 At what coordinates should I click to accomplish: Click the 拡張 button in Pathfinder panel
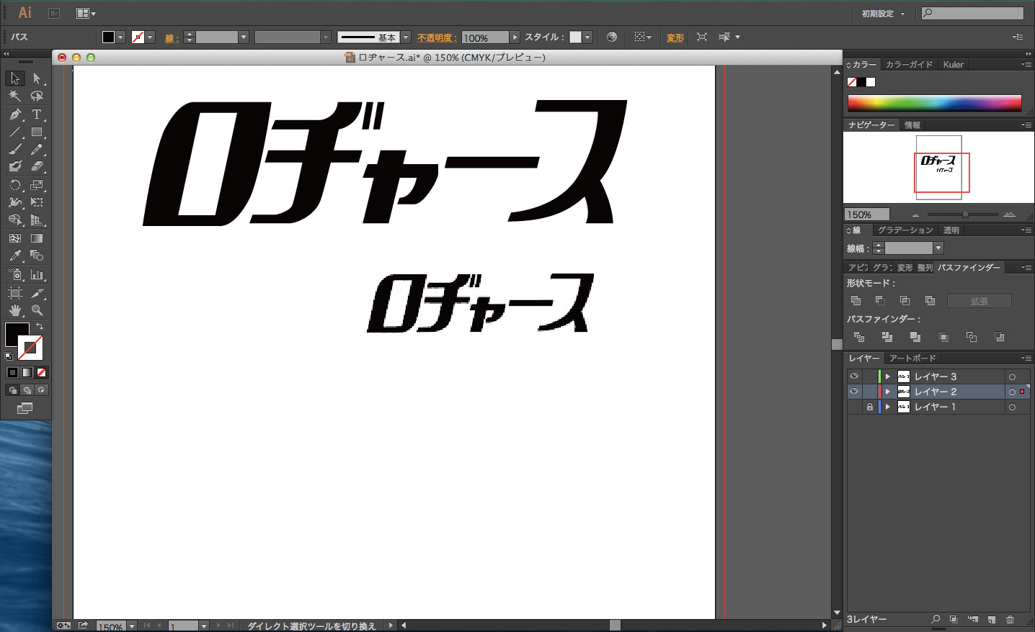click(979, 301)
